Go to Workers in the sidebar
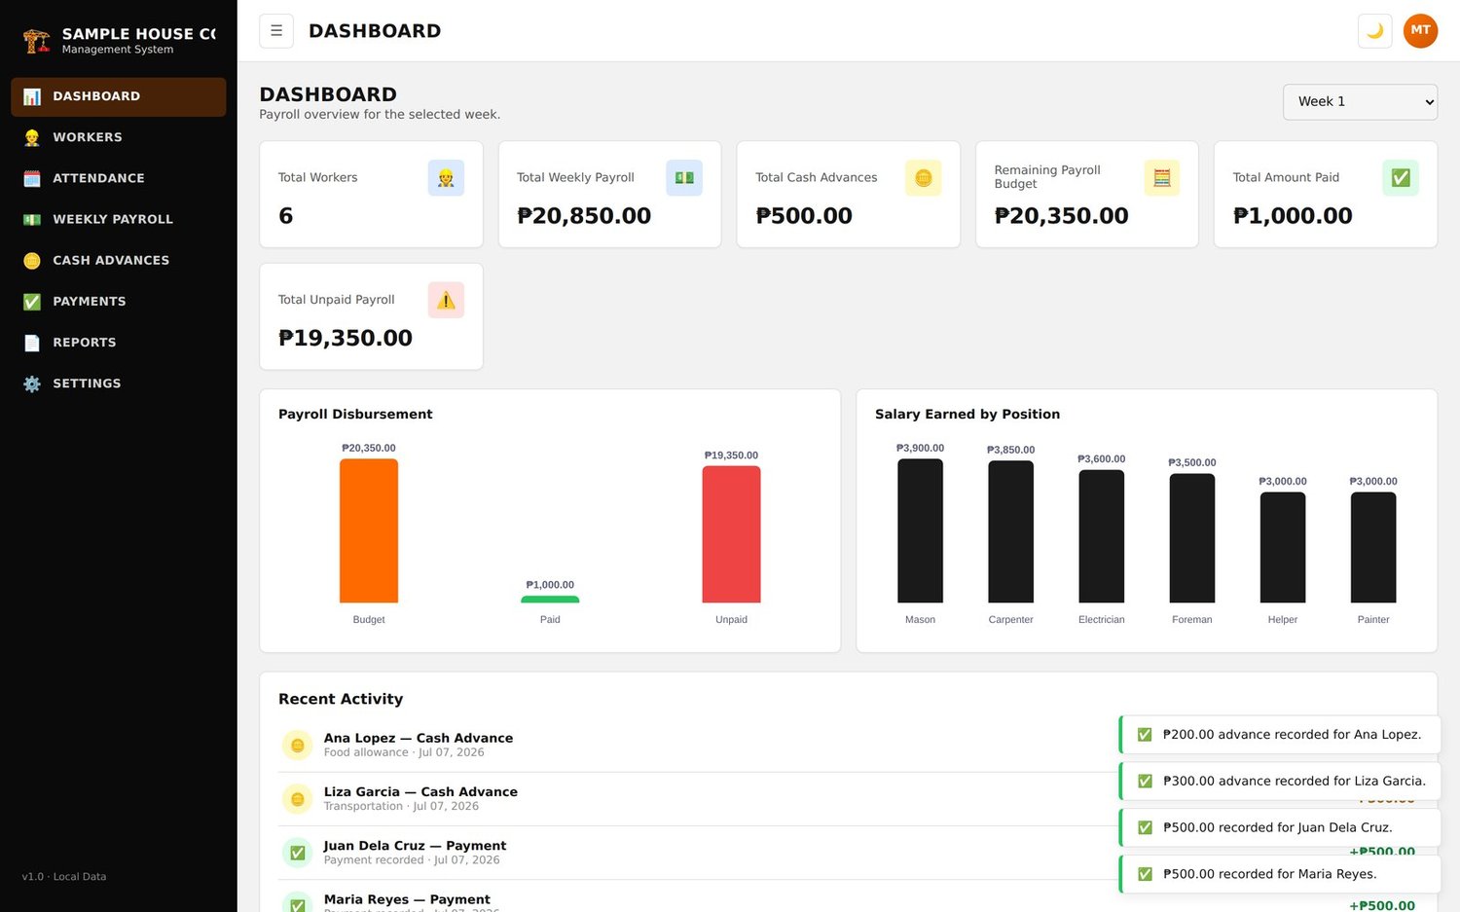The width and height of the screenshot is (1460, 912). click(119, 137)
